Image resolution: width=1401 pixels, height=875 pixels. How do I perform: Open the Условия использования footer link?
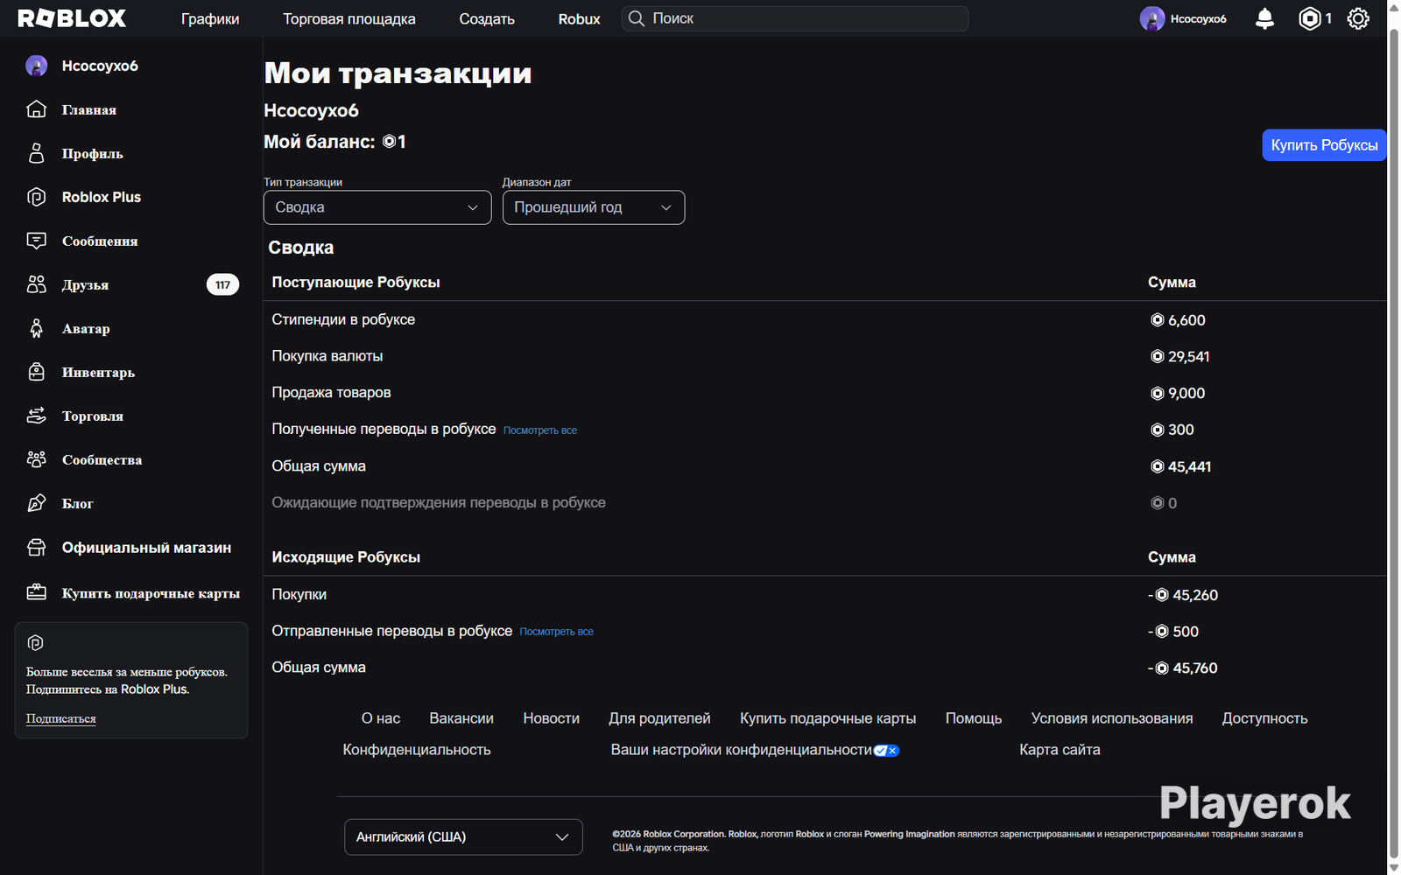click(1112, 718)
